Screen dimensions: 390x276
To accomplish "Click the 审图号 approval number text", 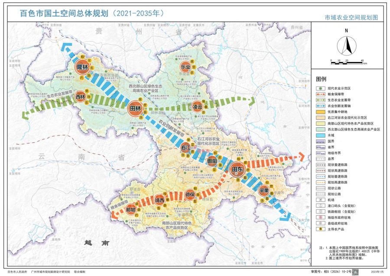I will [x=331, y=272].
